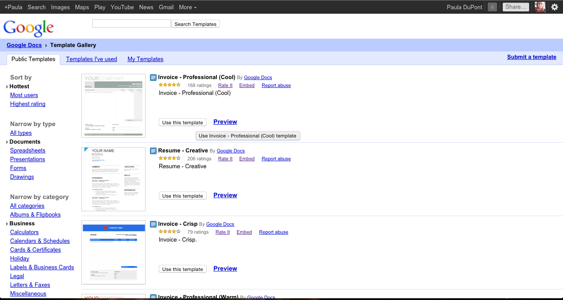The height and width of the screenshot is (300, 563).
Task: Select Holiday category
Action: point(20,259)
